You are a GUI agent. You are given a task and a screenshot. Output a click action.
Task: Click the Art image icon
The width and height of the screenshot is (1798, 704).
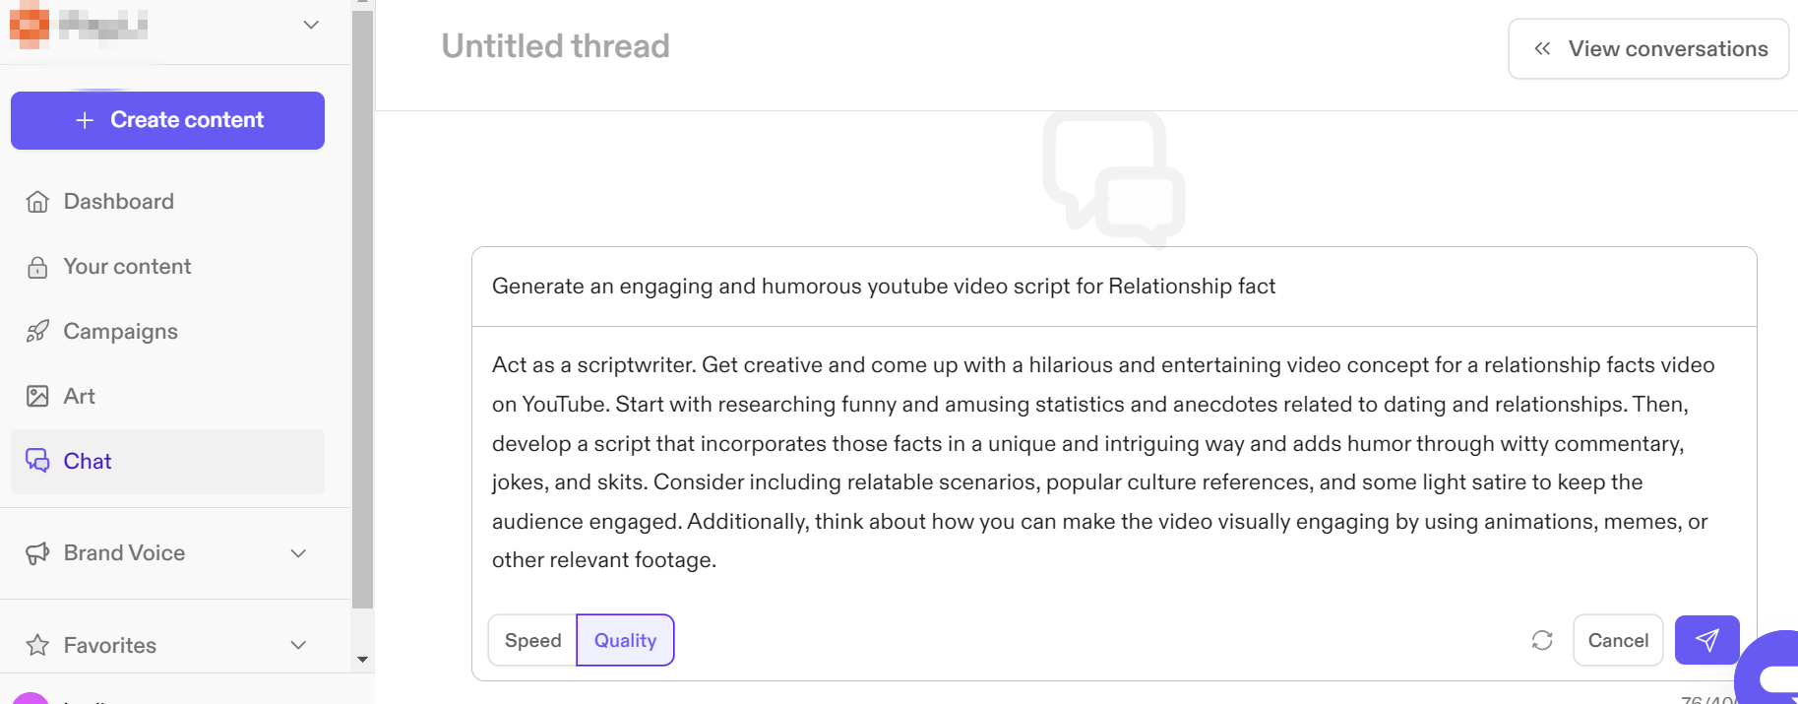37,397
